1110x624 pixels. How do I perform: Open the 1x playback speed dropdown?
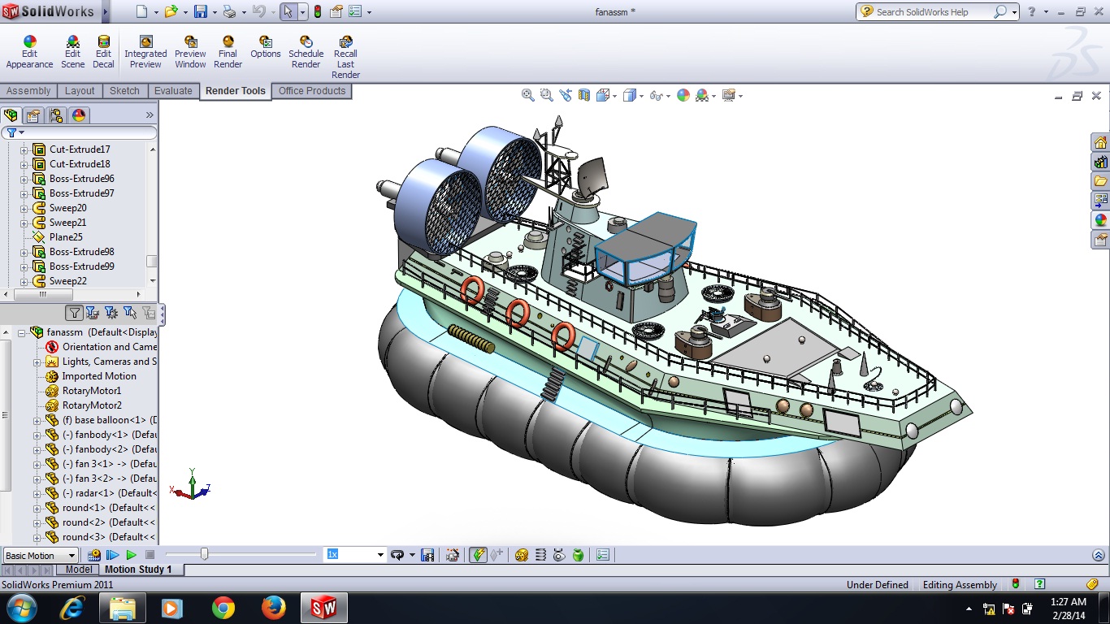(x=379, y=555)
